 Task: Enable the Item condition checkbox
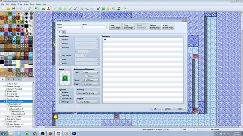(61, 59)
